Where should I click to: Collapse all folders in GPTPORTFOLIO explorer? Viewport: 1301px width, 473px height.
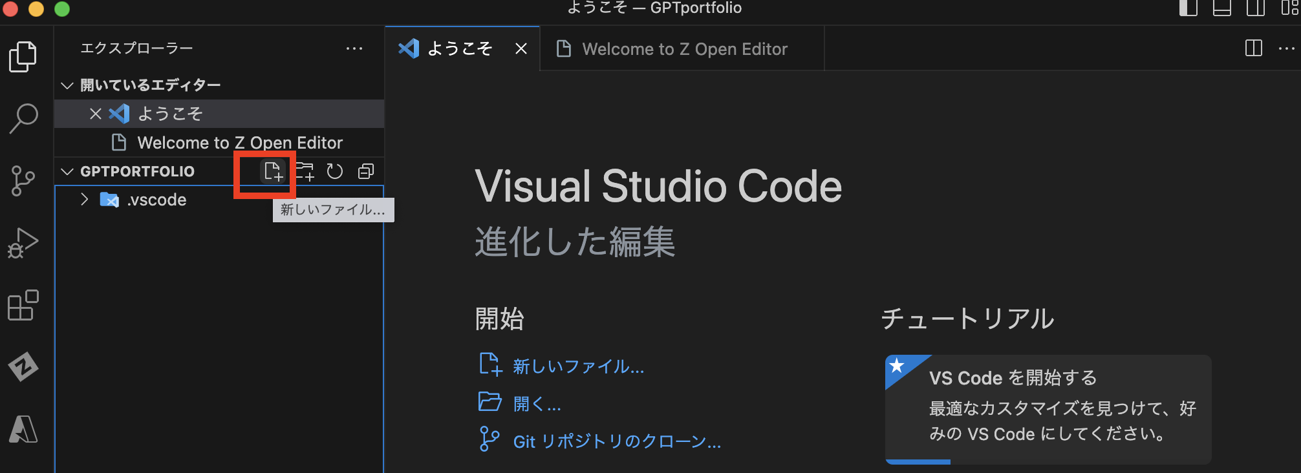[366, 171]
